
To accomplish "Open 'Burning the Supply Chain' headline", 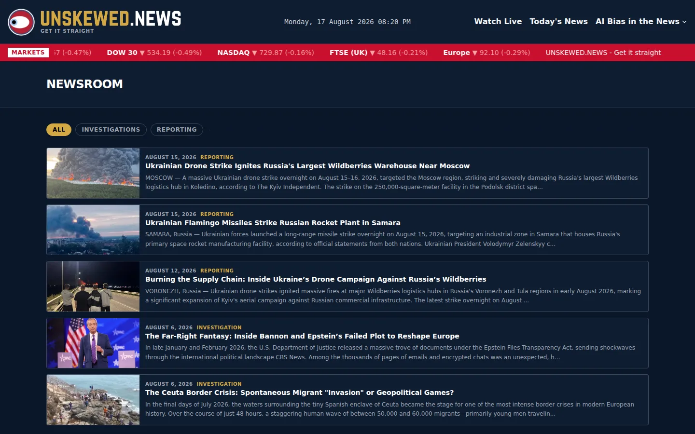I will (316, 279).
